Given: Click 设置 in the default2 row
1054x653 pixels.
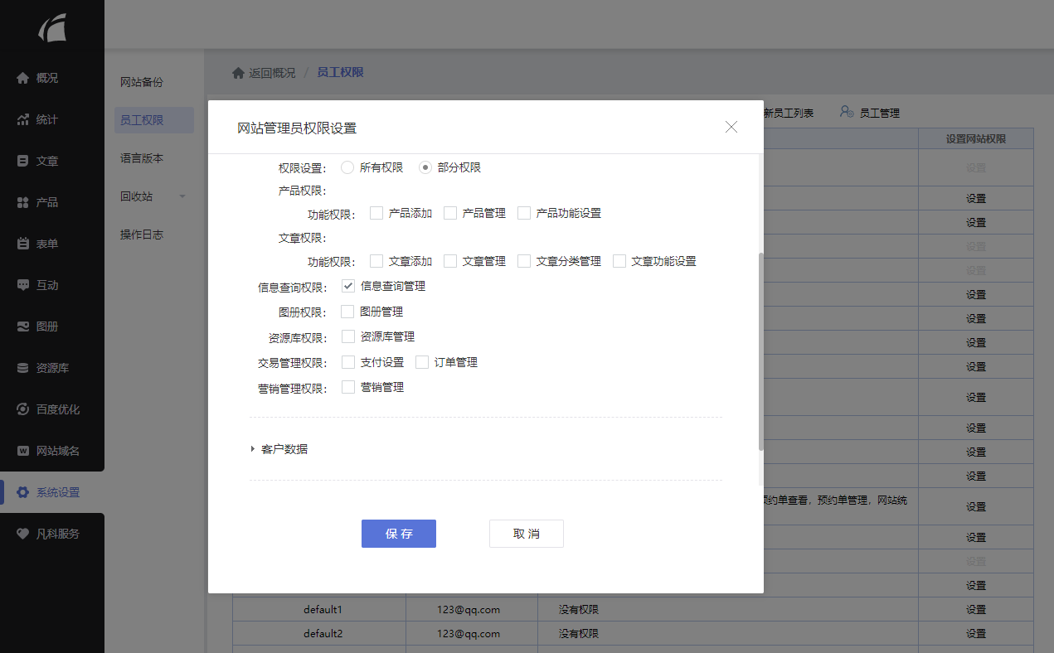Looking at the screenshot, I should [x=976, y=634].
